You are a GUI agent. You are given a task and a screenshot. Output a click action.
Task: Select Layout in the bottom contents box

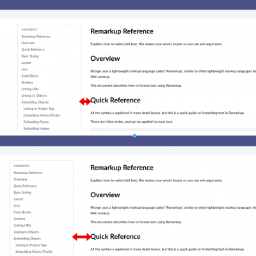(x=19, y=199)
